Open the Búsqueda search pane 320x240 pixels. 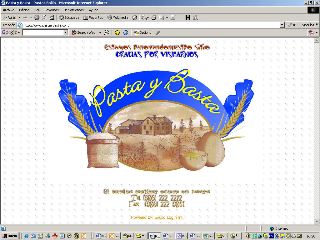(69, 17)
